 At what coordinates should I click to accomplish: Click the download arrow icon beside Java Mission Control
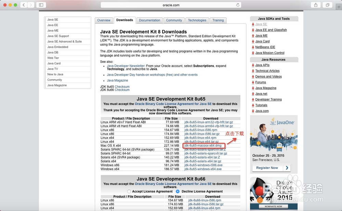coord(253,53)
